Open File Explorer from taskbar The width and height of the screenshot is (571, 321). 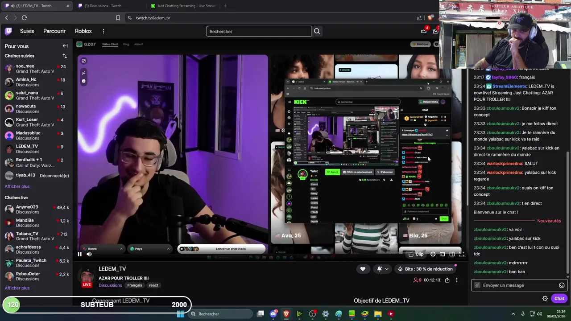coord(378,314)
